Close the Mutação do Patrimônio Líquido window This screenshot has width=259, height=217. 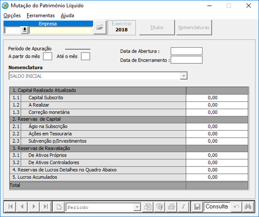click(249, 6)
